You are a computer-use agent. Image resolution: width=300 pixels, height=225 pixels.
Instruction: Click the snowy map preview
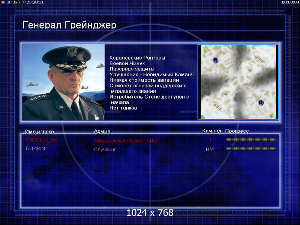pos(238,82)
